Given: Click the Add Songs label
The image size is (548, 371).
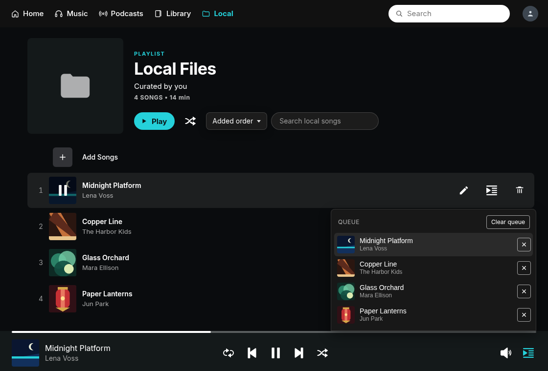Looking at the screenshot, I should tap(100, 157).
